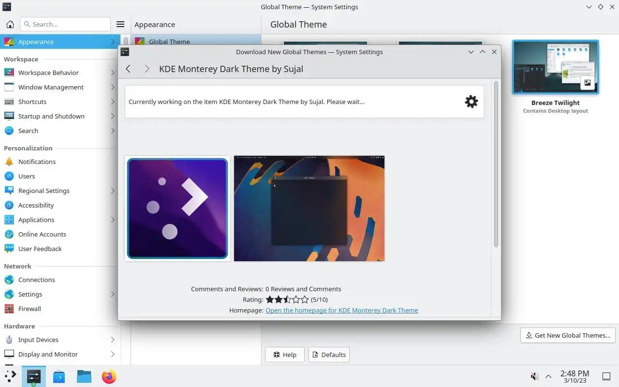Viewport: 619px width, 387px height.
Task: Open Dolphin file manager from taskbar
Action: (x=84, y=376)
